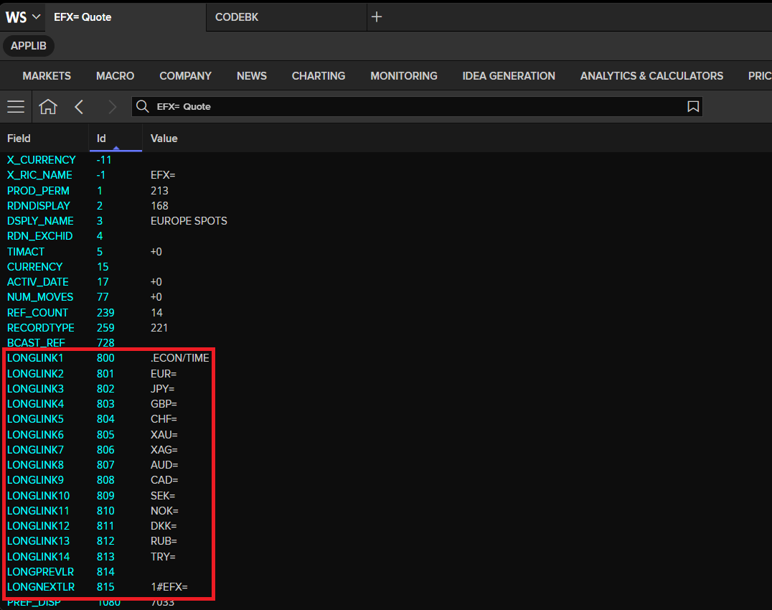Click into the EFX= Quote search field
This screenshot has height=610, width=772.
coord(417,106)
